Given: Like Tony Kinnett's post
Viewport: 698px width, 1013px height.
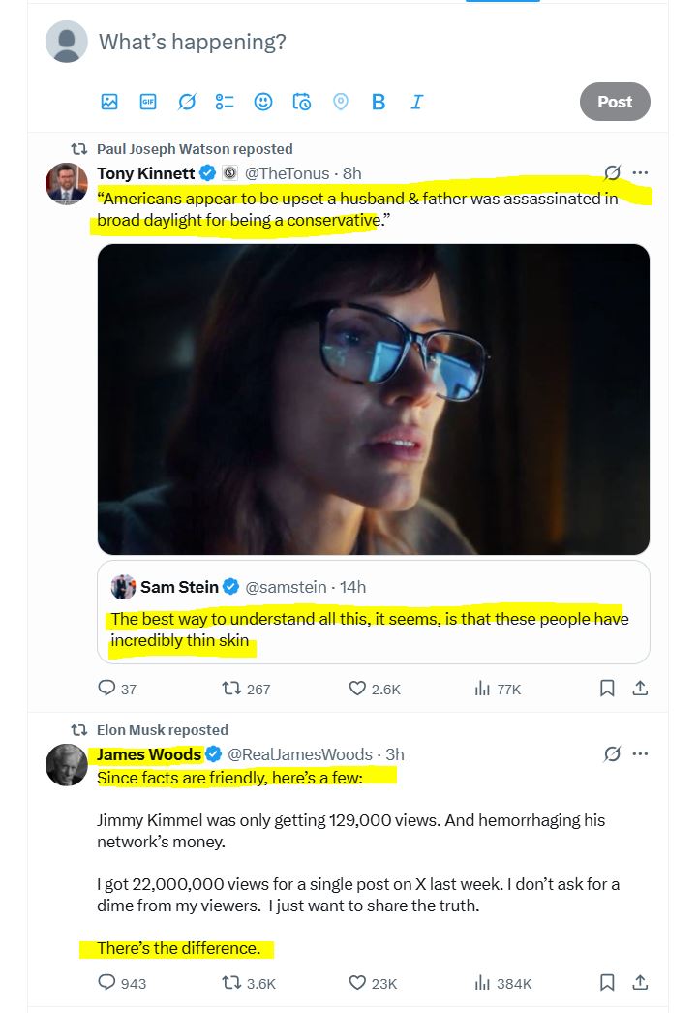Looking at the screenshot, I should pyautogui.click(x=358, y=689).
